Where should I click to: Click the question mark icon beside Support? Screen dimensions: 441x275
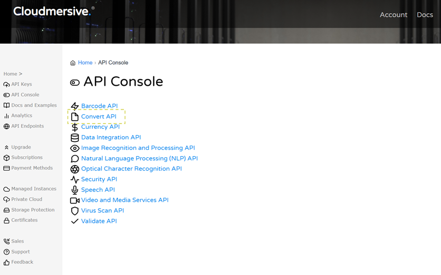[x=6, y=252]
